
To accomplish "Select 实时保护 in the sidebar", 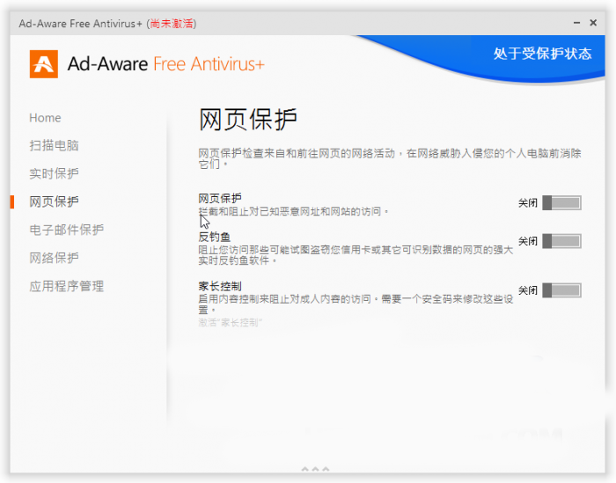I will 54,173.
